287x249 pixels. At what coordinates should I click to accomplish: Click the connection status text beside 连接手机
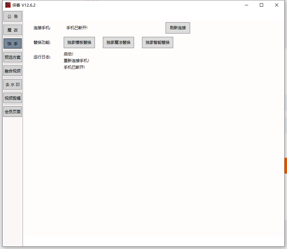77,28
